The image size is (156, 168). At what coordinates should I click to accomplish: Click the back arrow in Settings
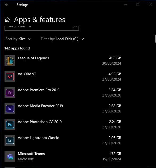pos(7,5)
